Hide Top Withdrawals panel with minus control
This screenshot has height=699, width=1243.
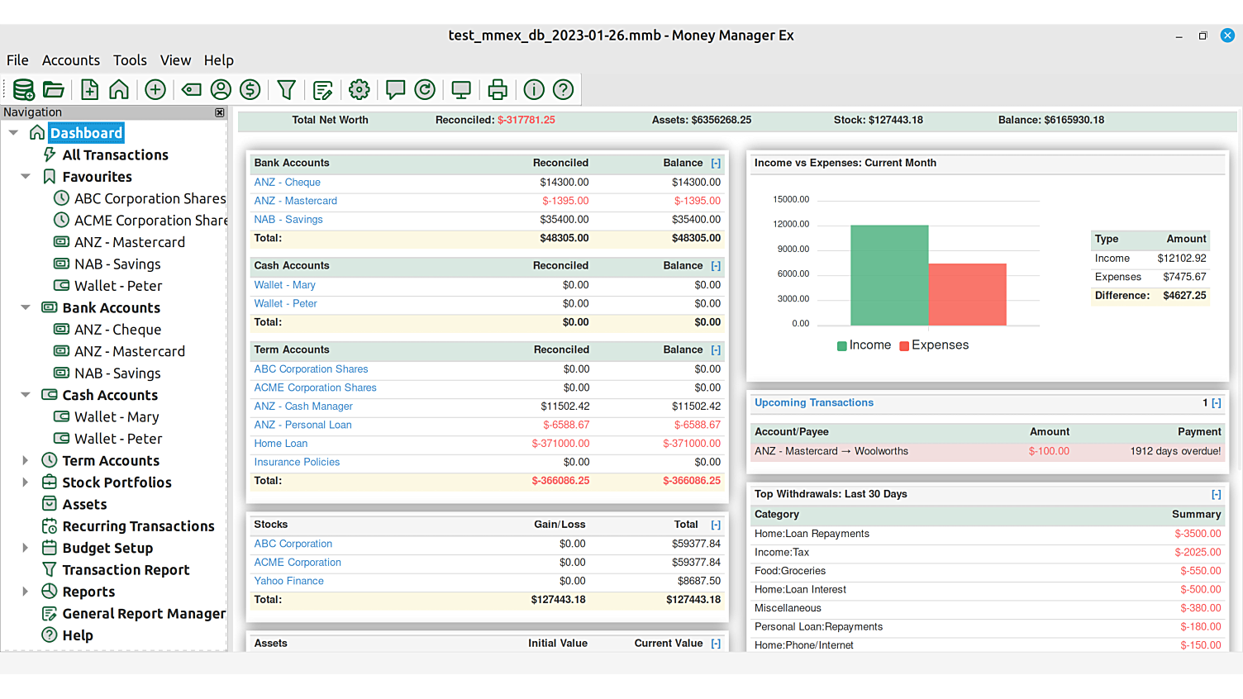click(x=1216, y=494)
